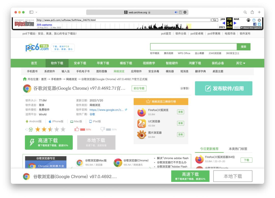The height and width of the screenshot is (198, 275).
Task: Open the 309 captures link
Action: [x=44, y=25]
